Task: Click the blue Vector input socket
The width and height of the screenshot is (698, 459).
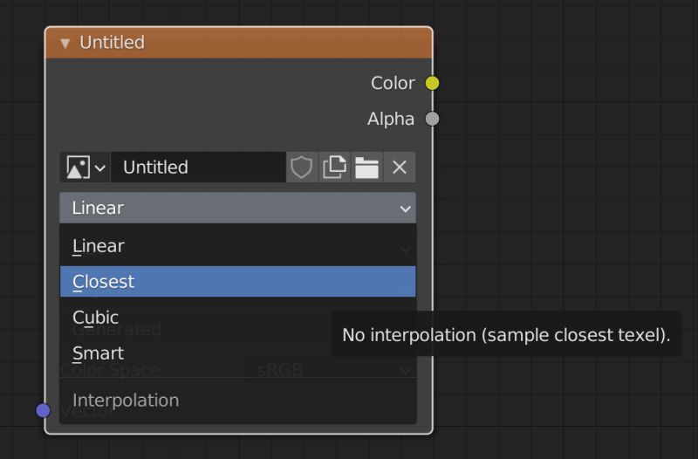Action: (43, 410)
